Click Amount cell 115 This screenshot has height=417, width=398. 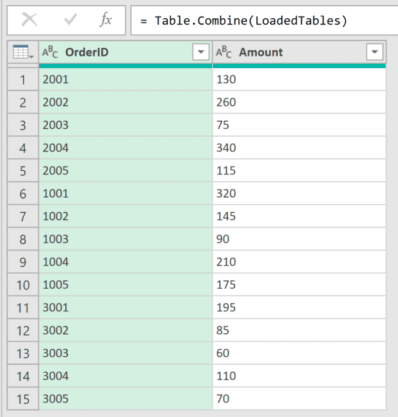(x=299, y=171)
